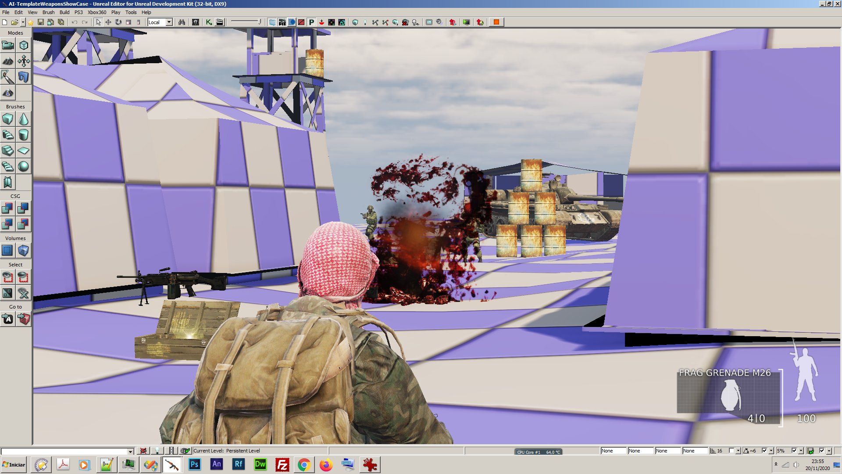Select Camera mode in Modes panel
842x474 pixels.
coord(7,45)
